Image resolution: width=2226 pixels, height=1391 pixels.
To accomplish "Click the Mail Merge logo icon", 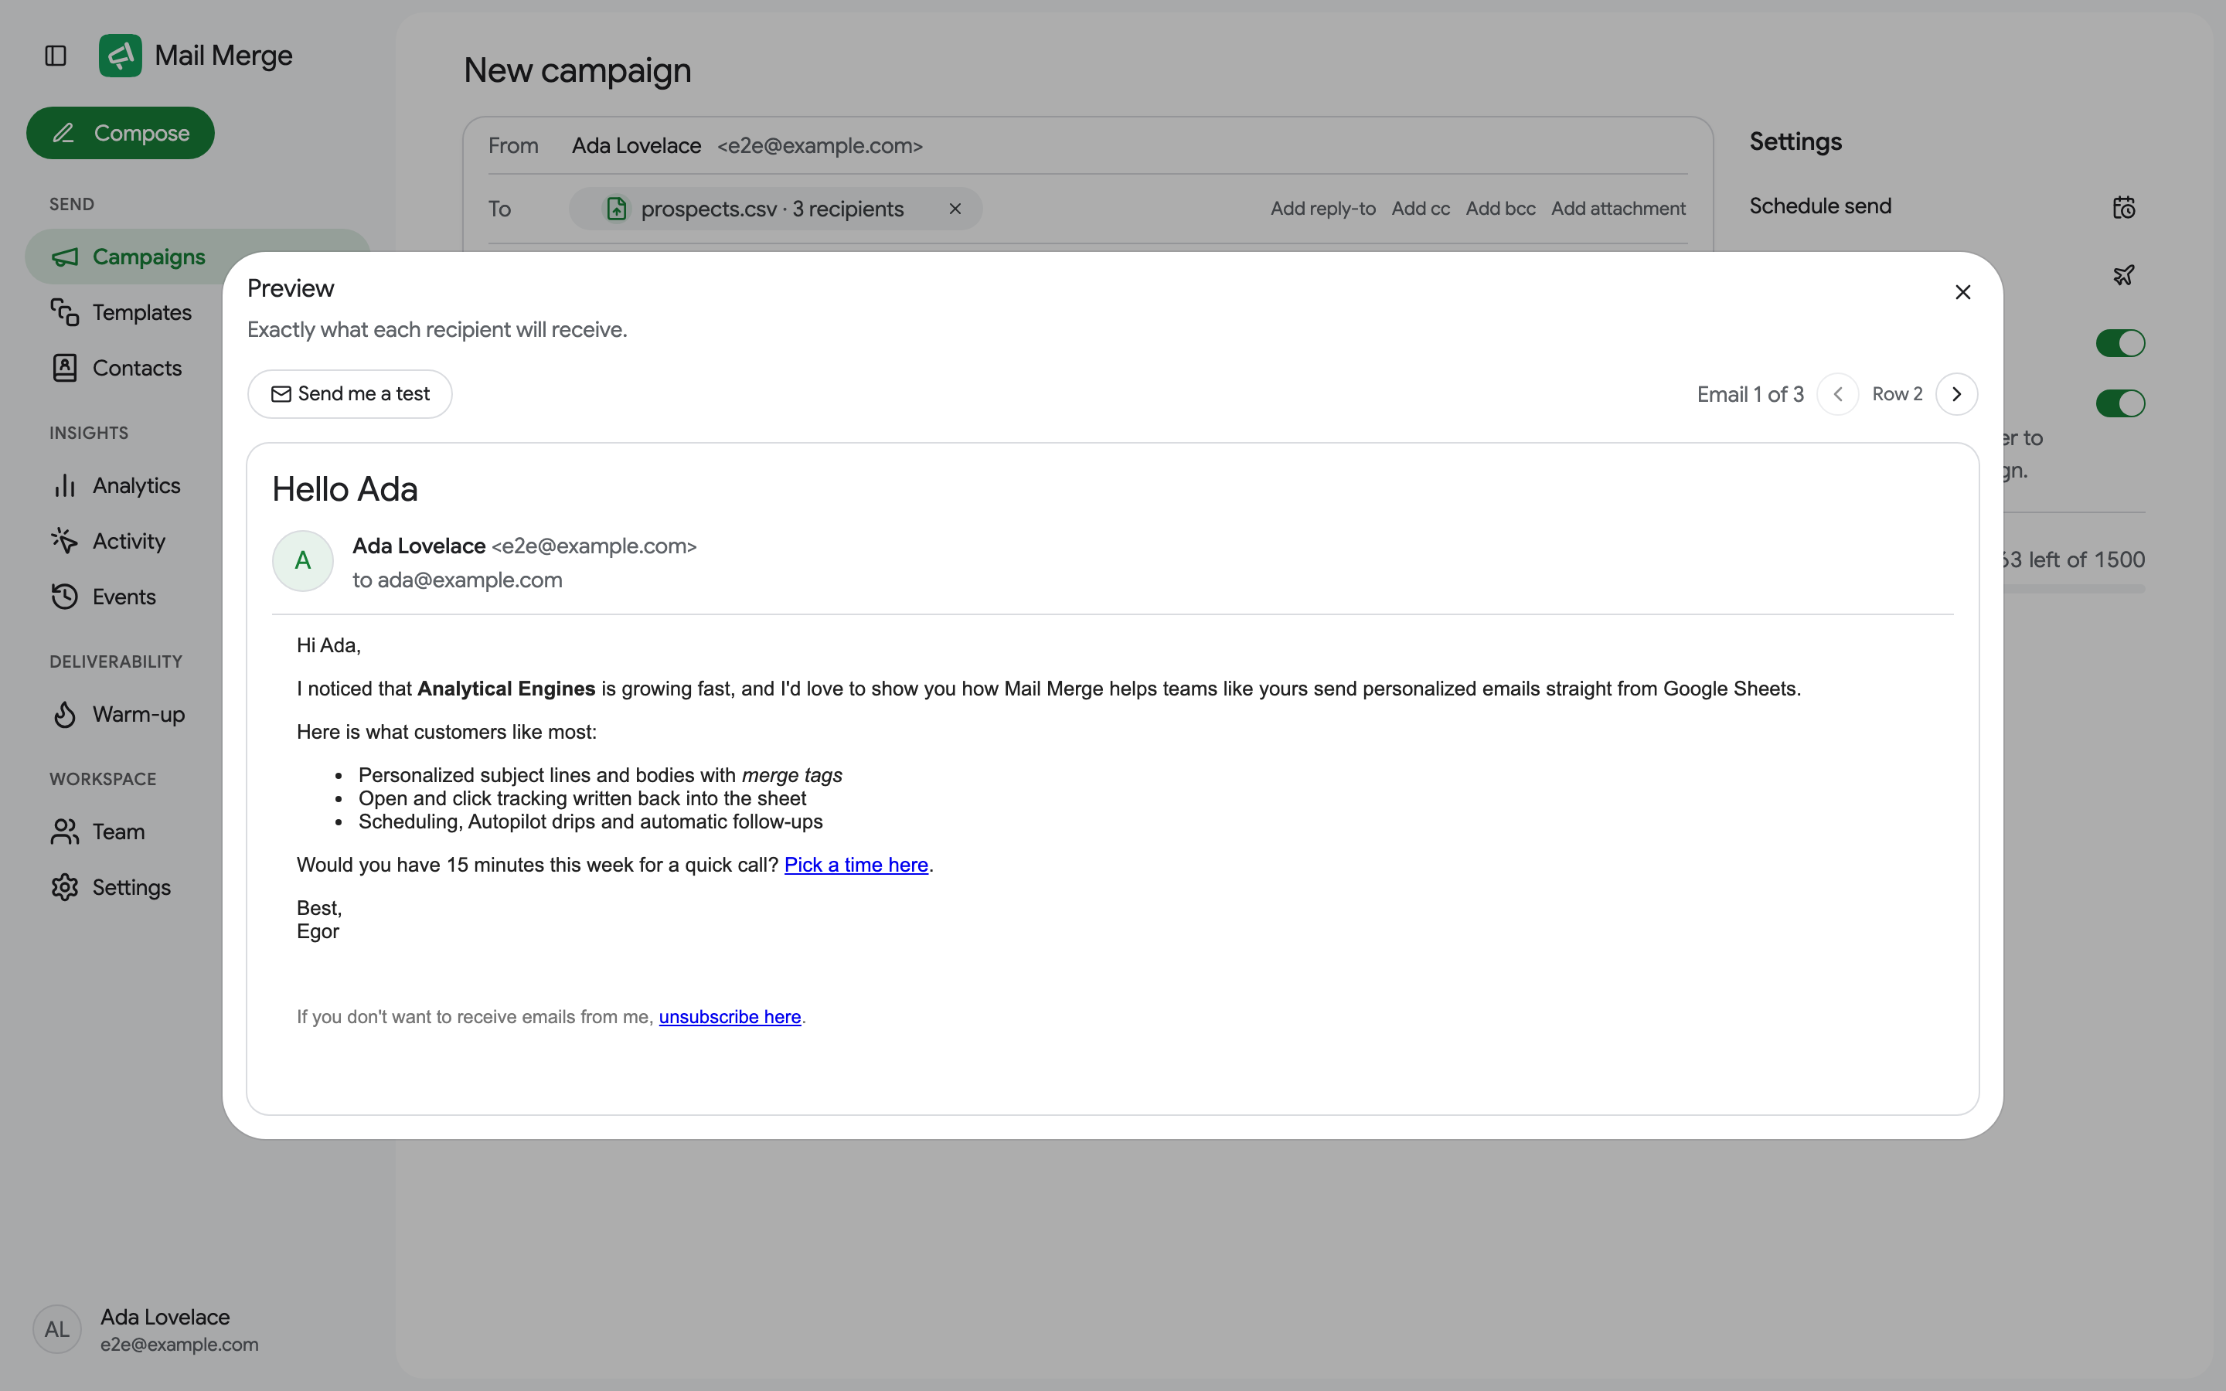I will pyautogui.click(x=121, y=55).
